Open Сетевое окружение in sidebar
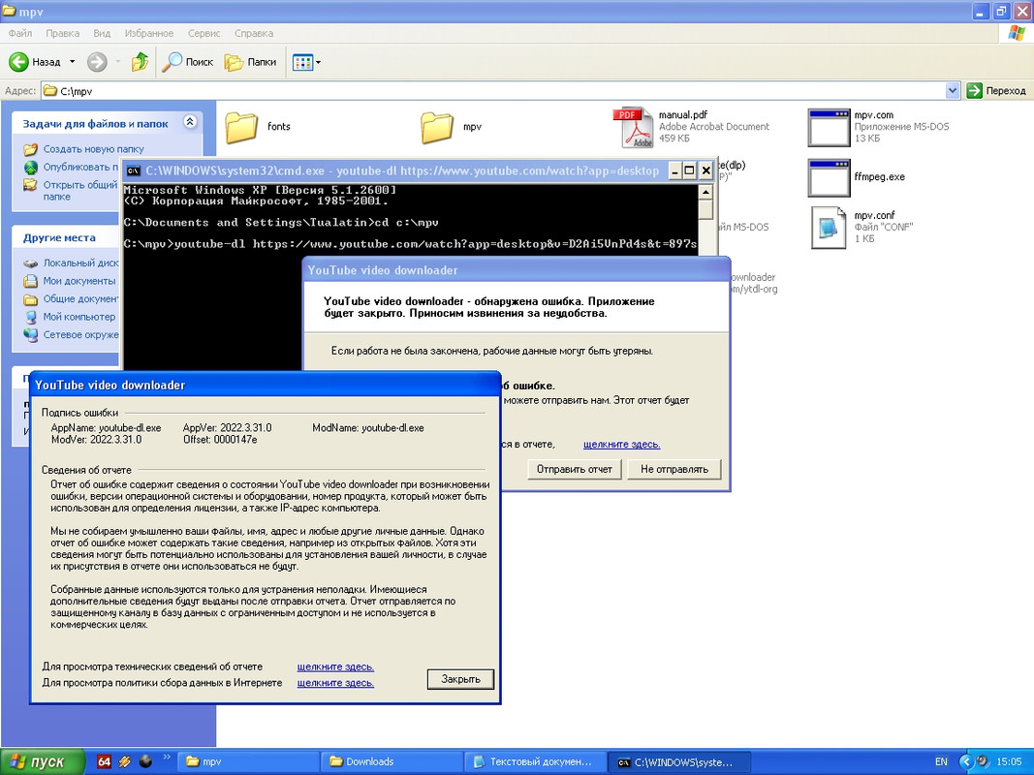The height and width of the screenshot is (775, 1034). coord(80,335)
